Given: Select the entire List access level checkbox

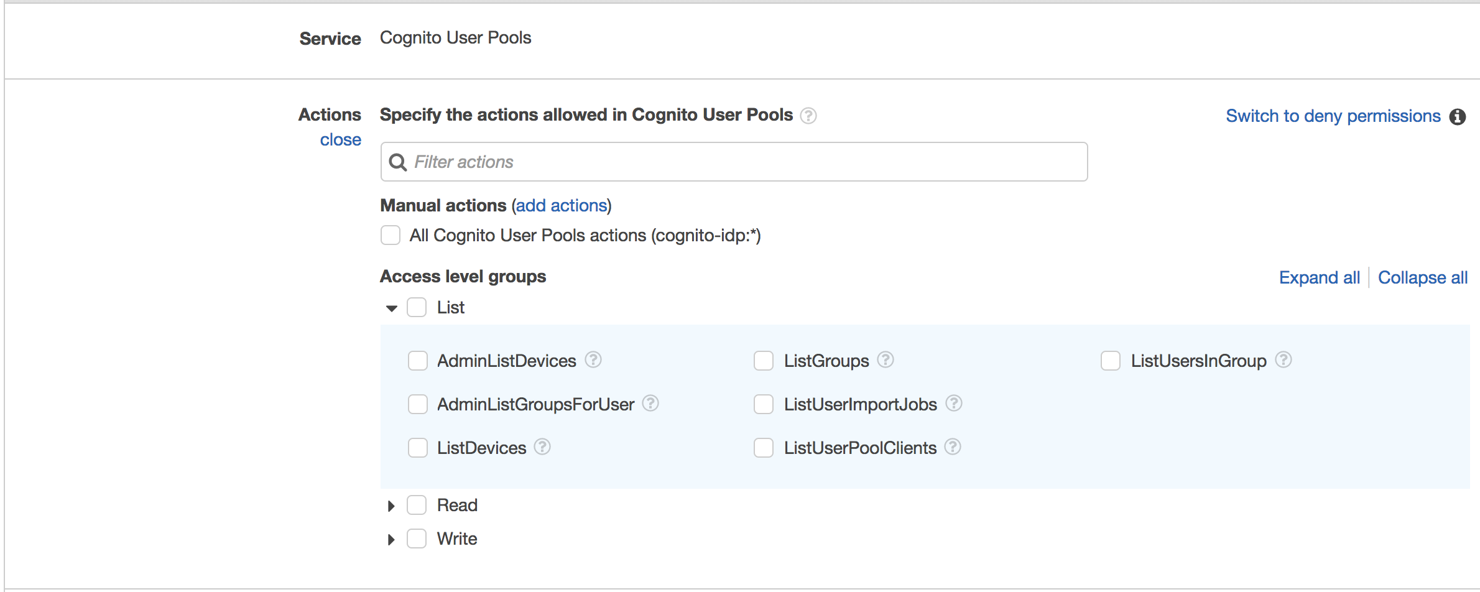Looking at the screenshot, I should coord(417,307).
